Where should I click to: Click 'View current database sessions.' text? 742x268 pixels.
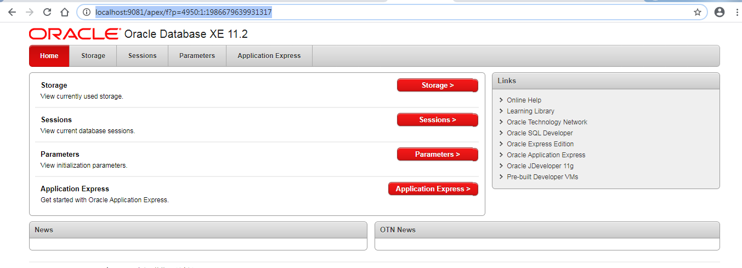pos(88,131)
